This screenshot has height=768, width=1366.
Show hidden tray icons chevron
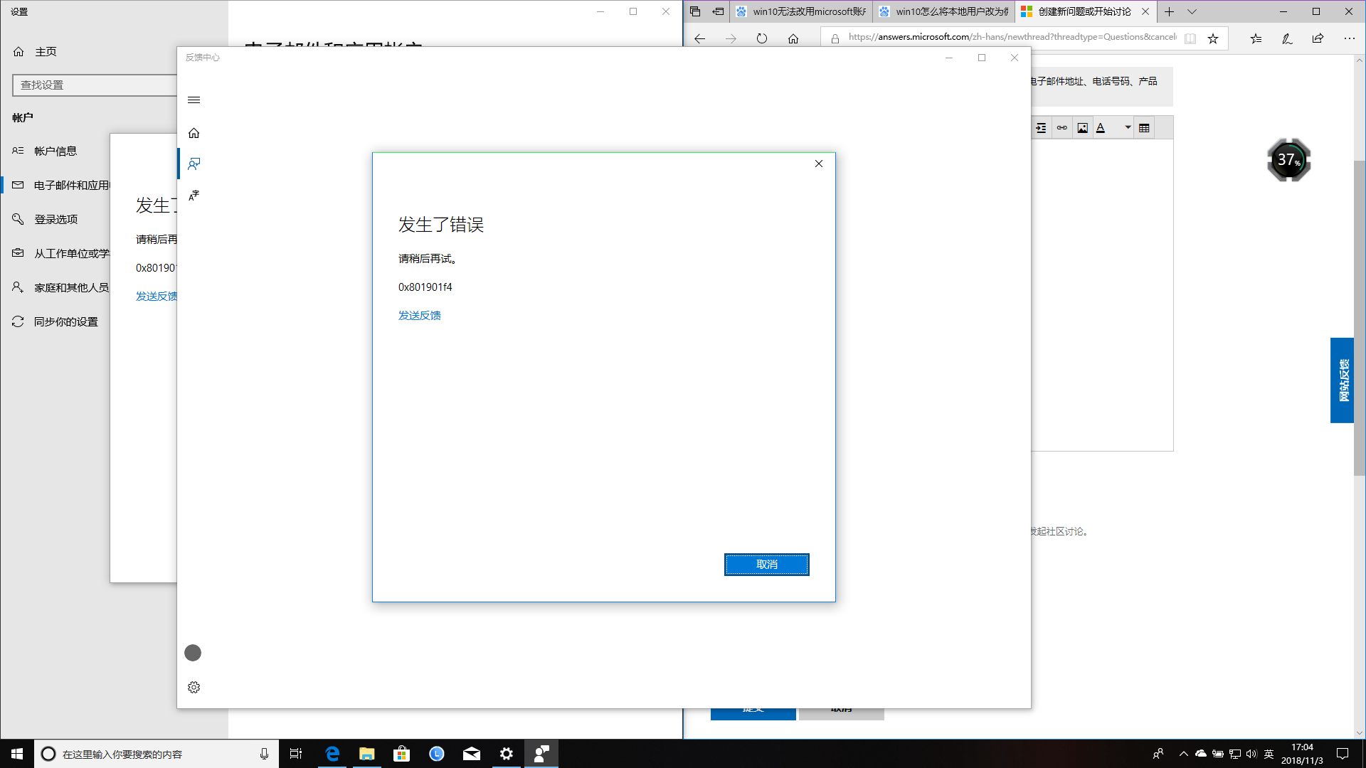coord(1184,754)
